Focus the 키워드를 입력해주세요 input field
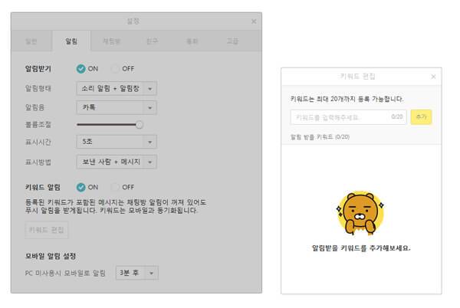 pos(348,117)
